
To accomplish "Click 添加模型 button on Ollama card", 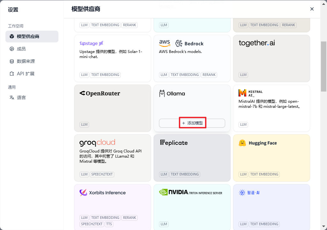I will 192,123.
